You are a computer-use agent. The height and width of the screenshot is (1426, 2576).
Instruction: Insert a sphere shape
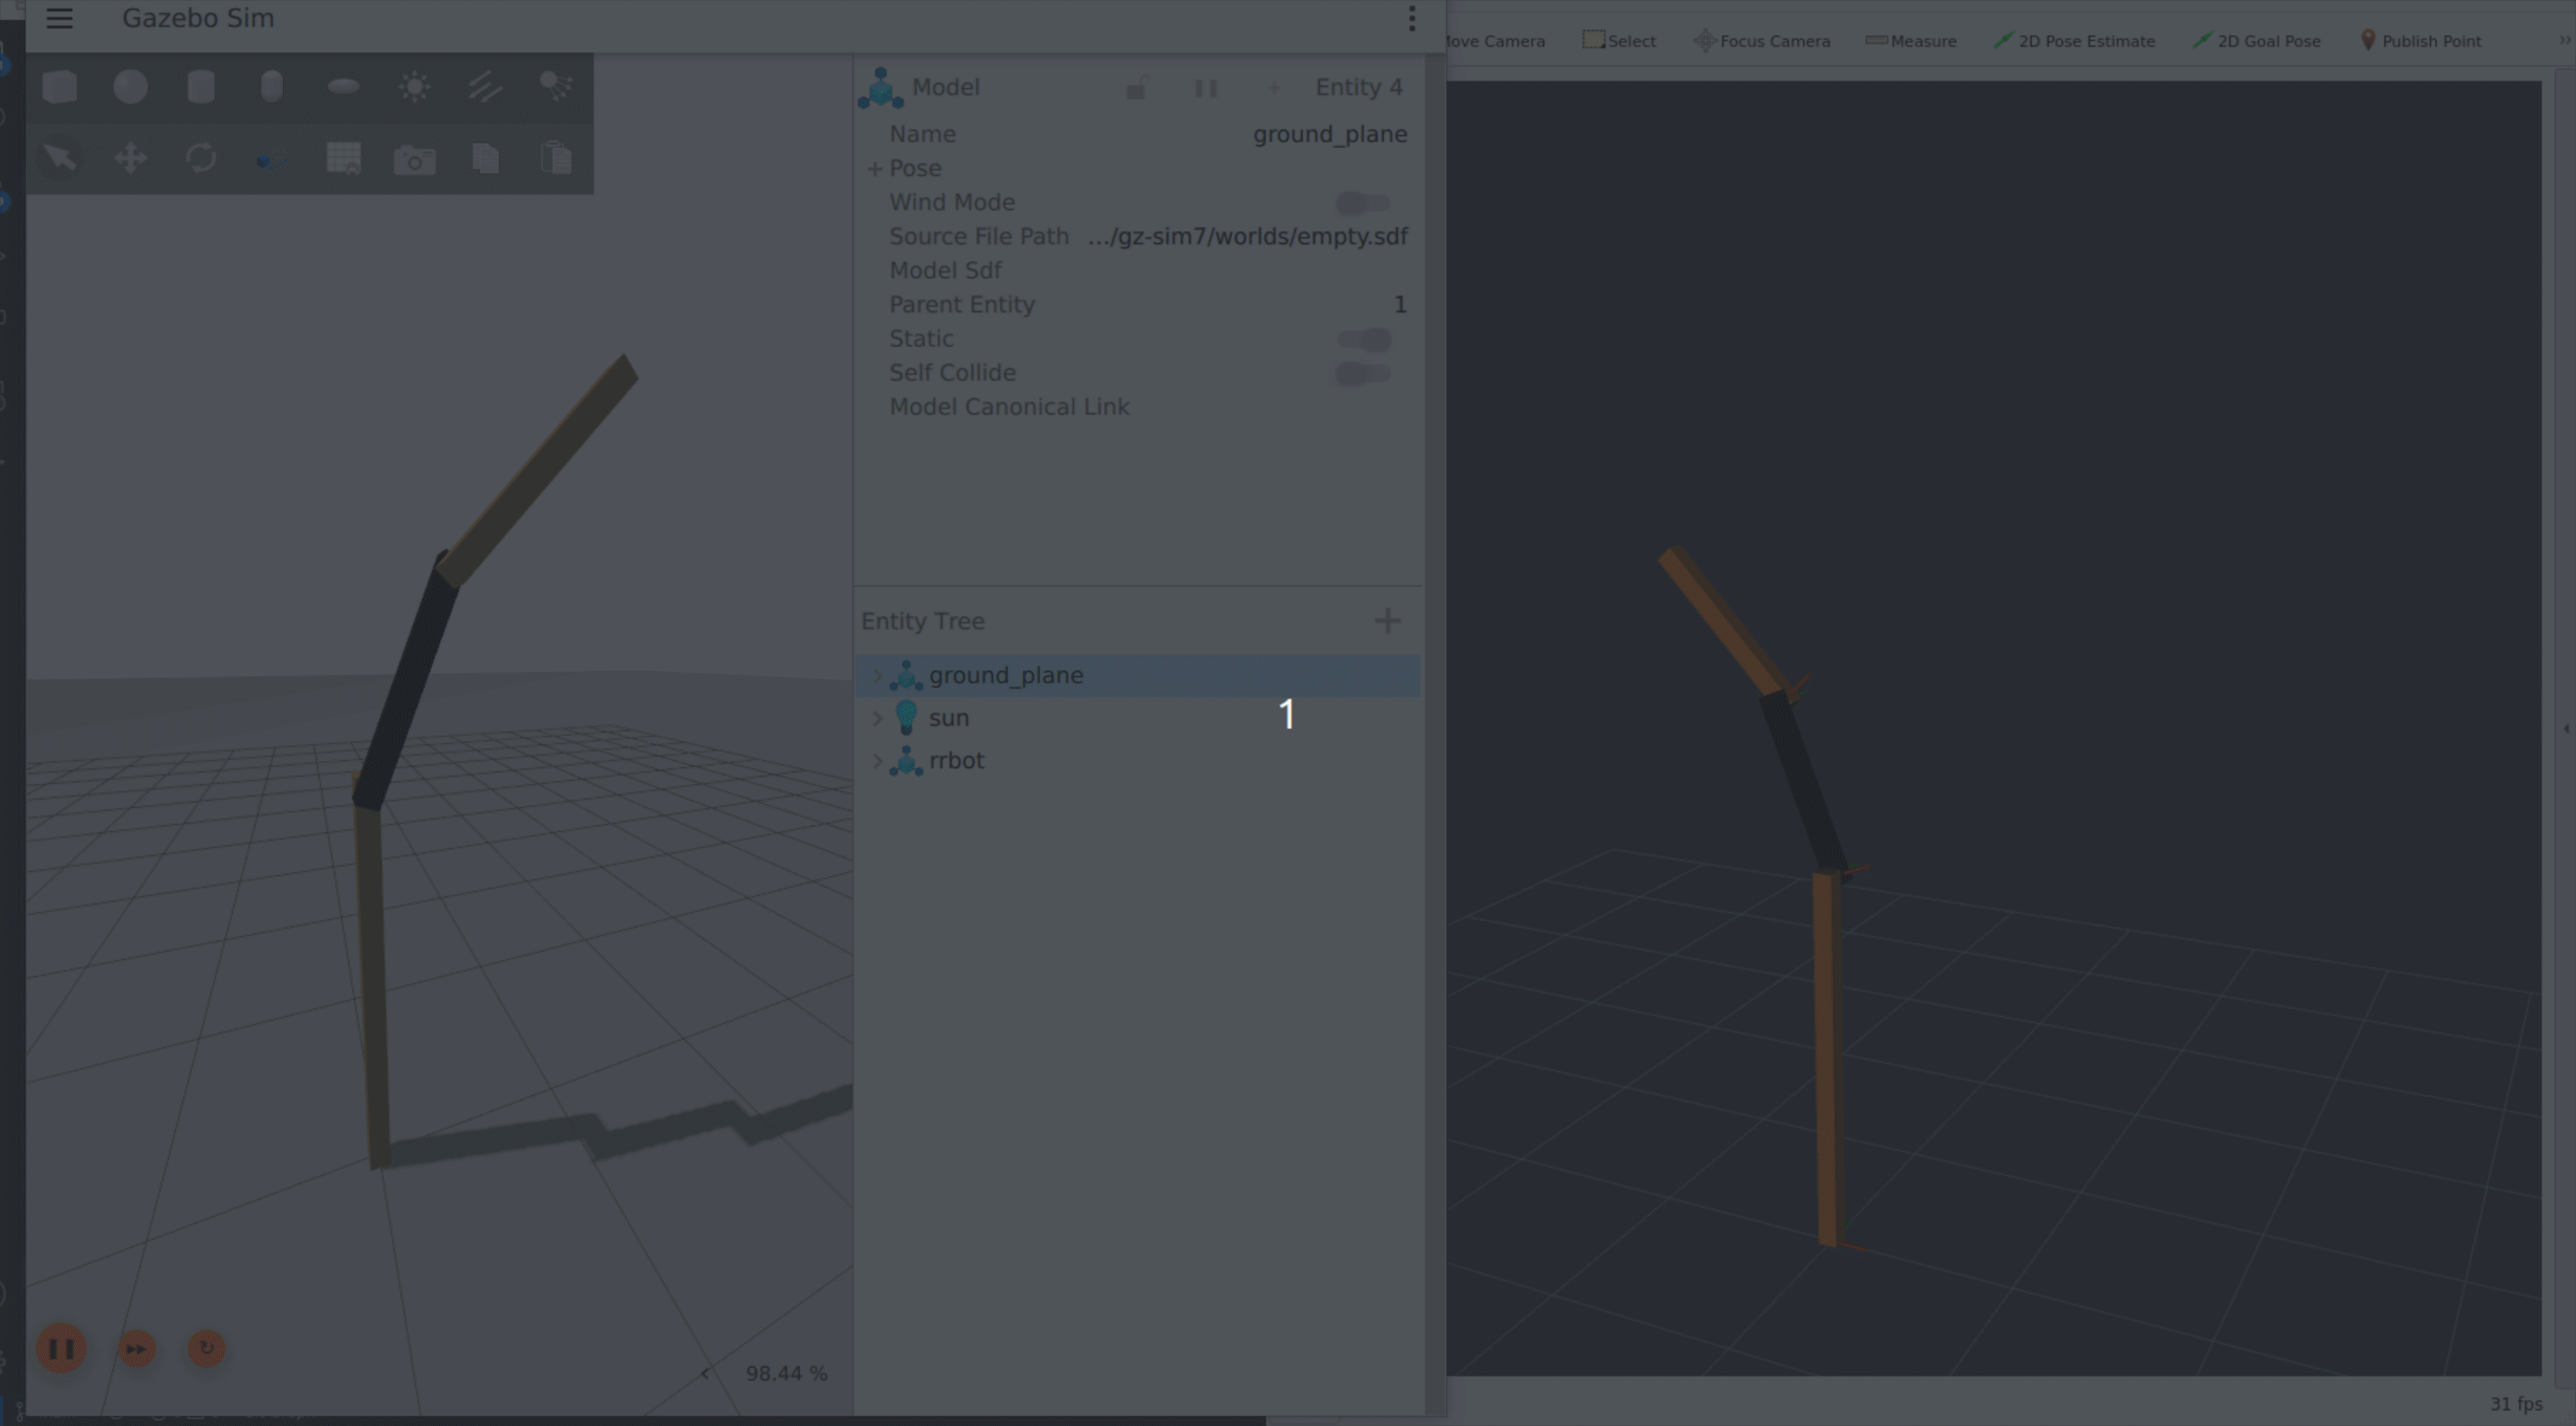click(x=131, y=87)
